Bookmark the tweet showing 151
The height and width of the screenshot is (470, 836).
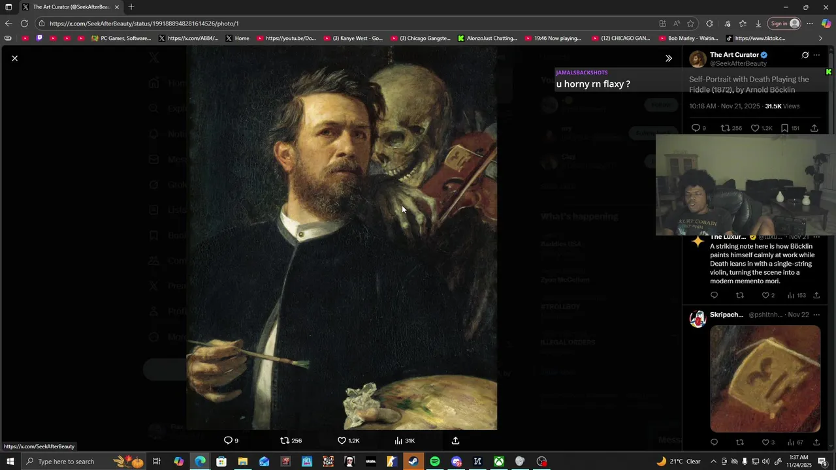click(790, 128)
